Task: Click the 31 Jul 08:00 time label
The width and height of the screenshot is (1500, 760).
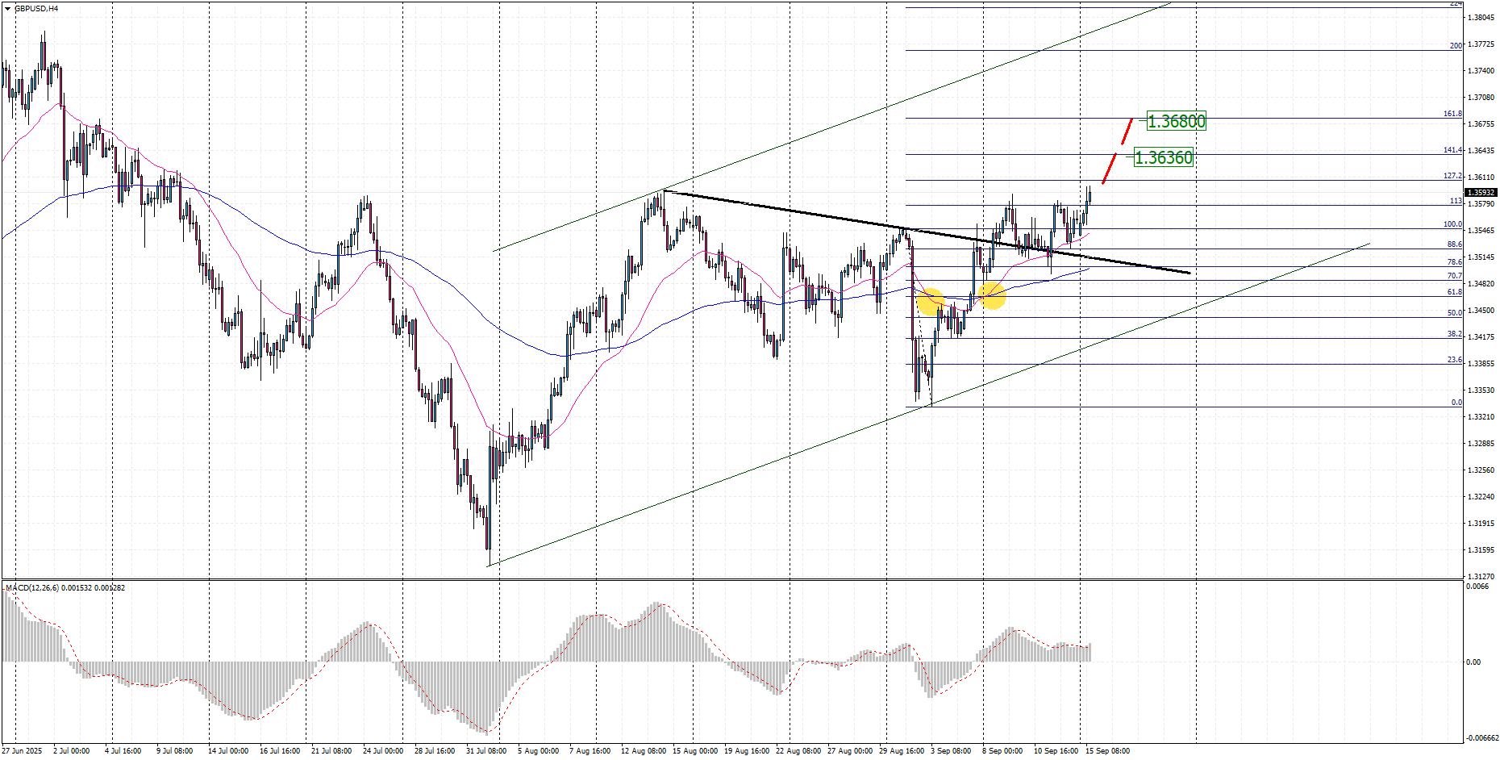Action: coord(486,751)
